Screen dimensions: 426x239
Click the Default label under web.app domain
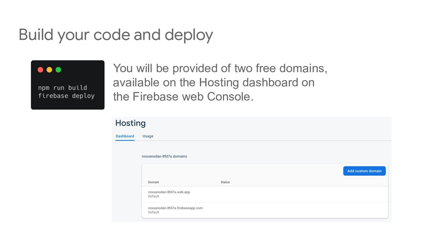click(x=154, y=196)
